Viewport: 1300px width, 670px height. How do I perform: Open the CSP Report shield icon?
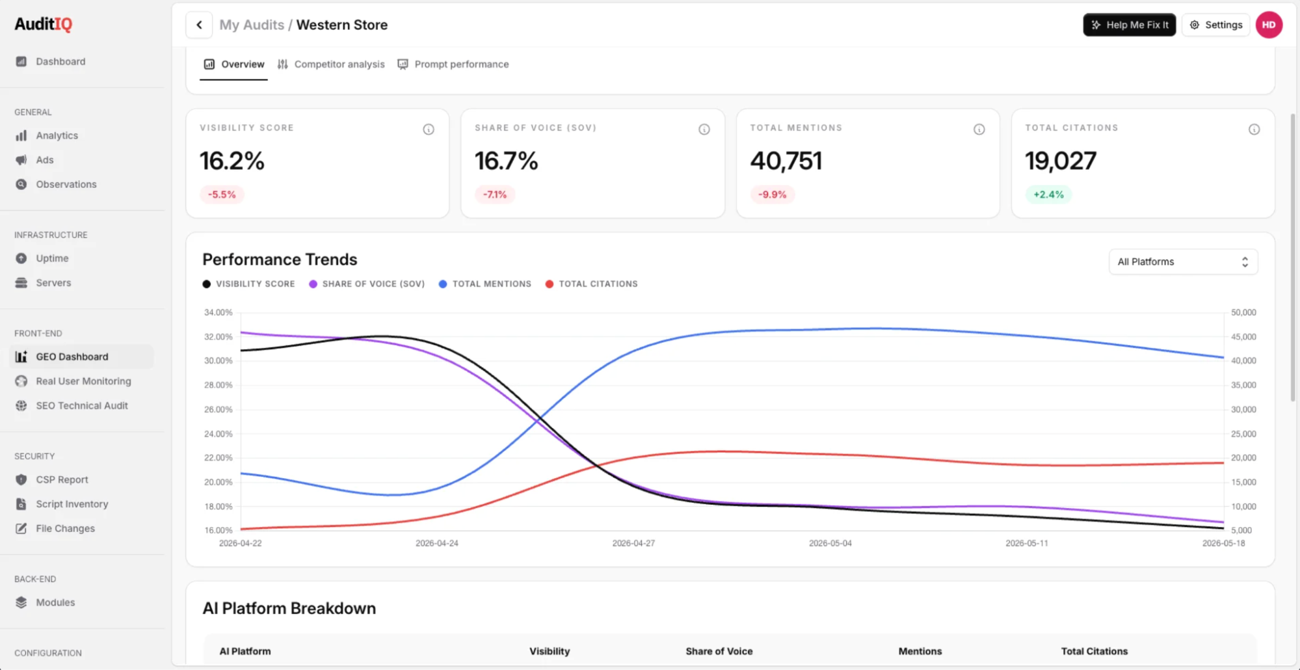point(21,479)
